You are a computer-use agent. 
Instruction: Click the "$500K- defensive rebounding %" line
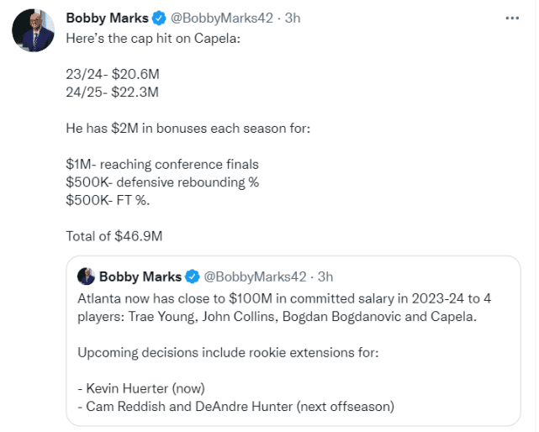click(x=161, y=182)
